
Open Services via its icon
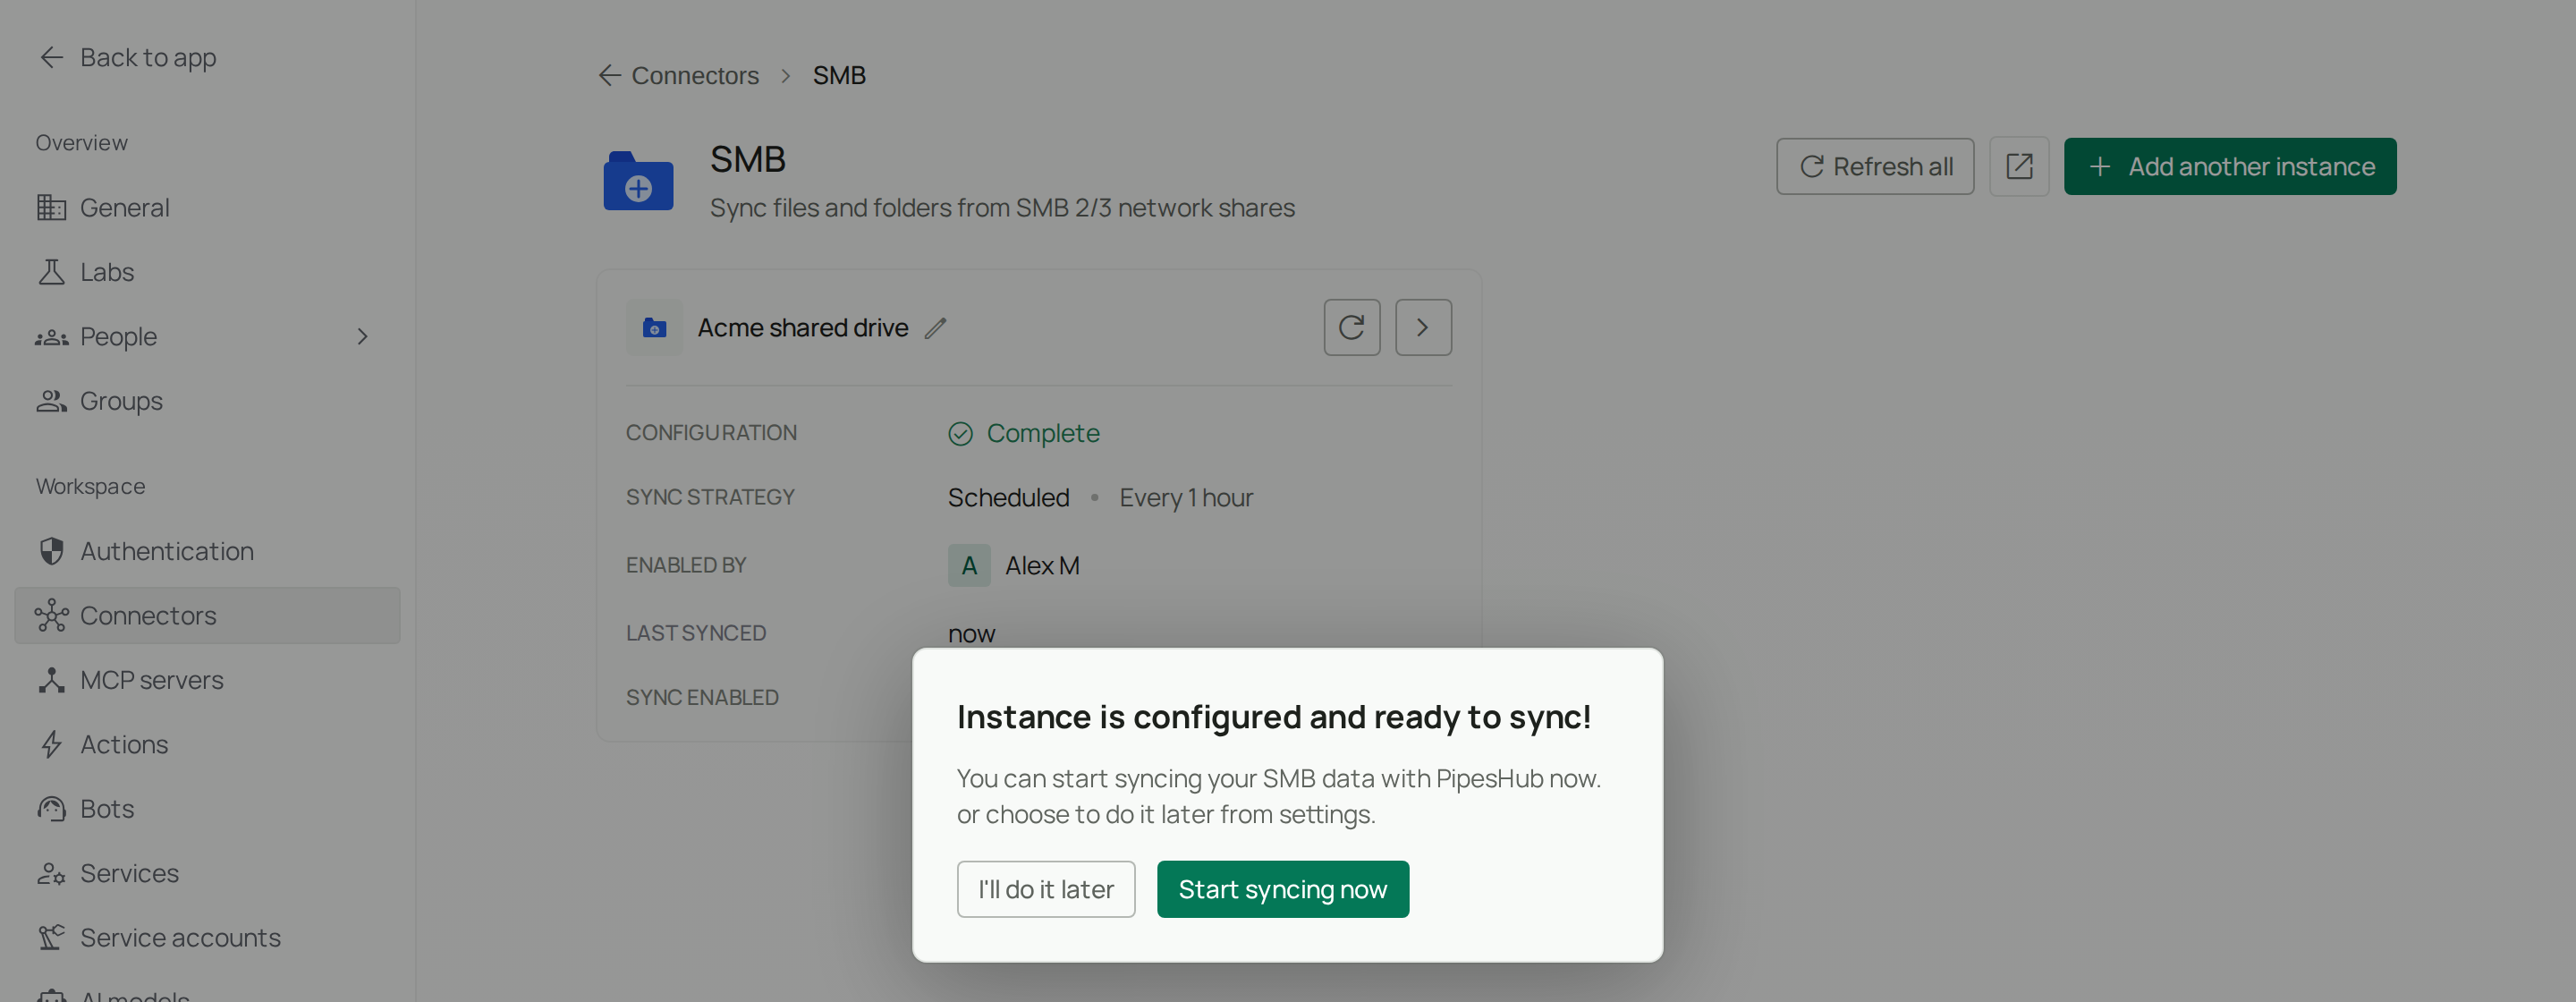(x=52, y=873)
